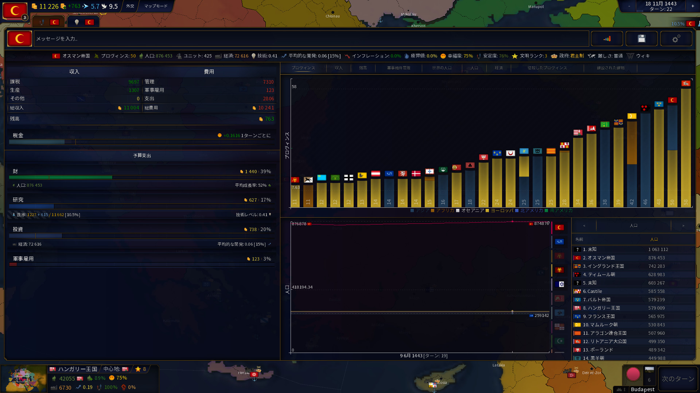Go to previous ranking with left arrow
Image resolution: width=700 pixels, height=393 pixels.
pyautogui.click(x=584, y=226)
